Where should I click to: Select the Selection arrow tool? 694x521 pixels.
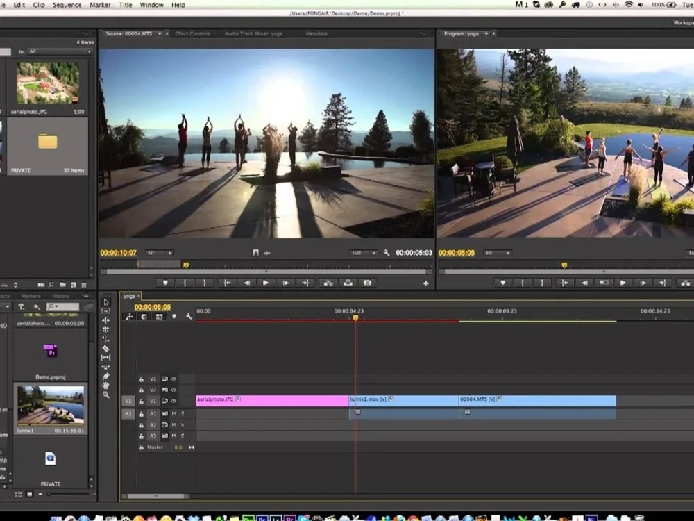(105, 302)
